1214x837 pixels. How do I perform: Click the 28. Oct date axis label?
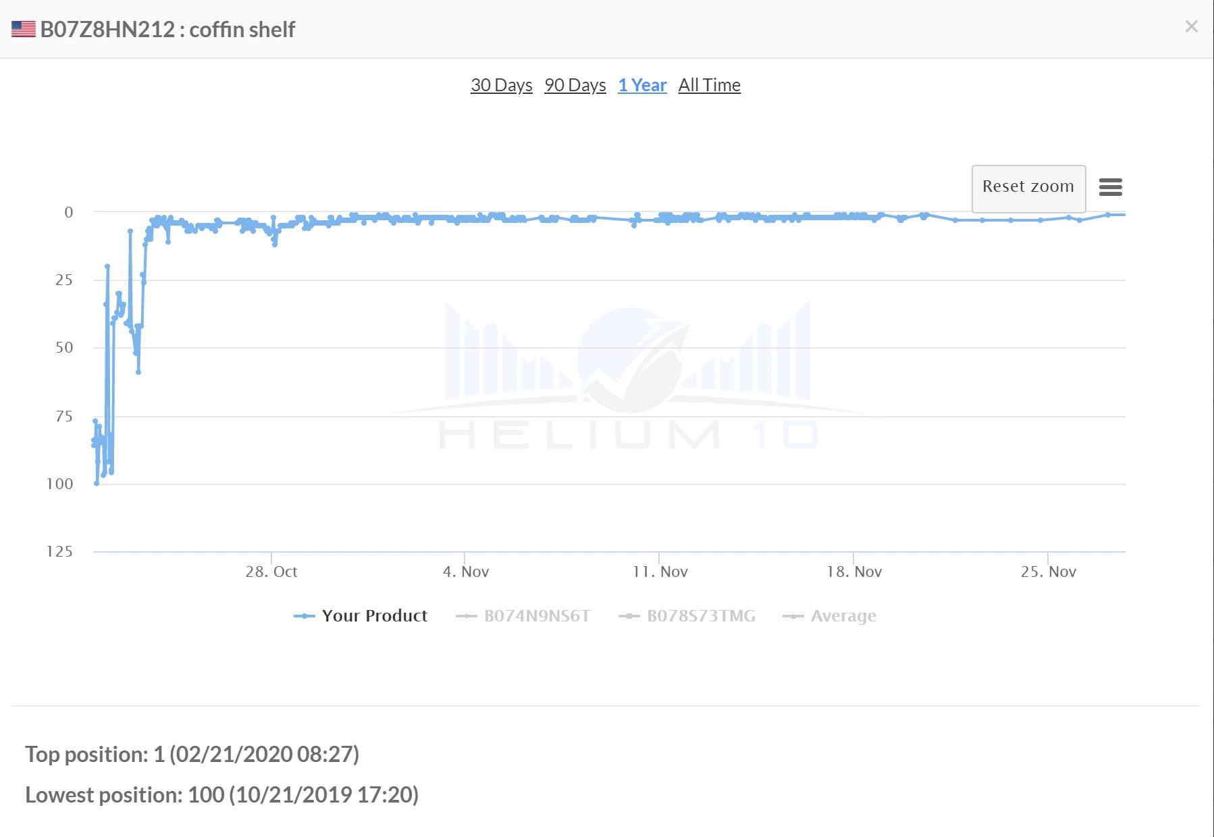271,572
